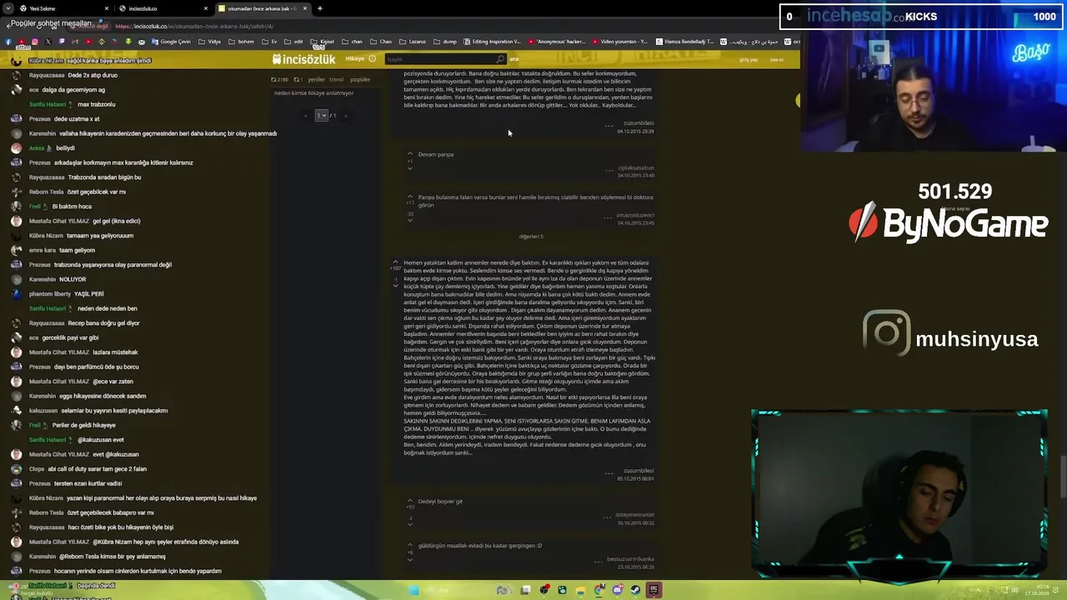Open a new browser tab with plus
The image size is (1067, 600).
coord(320,8)
